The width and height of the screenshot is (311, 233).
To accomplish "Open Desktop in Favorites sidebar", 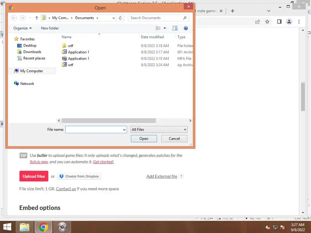I will coord(27,46).
